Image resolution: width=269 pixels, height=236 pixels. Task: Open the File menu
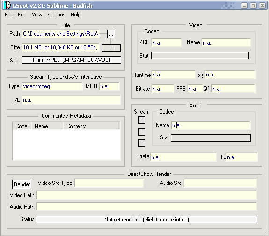click(x=8, y=15)
